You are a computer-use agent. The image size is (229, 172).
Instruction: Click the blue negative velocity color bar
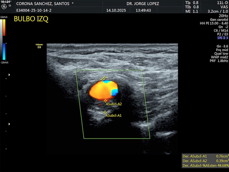(x=4, y=51)
